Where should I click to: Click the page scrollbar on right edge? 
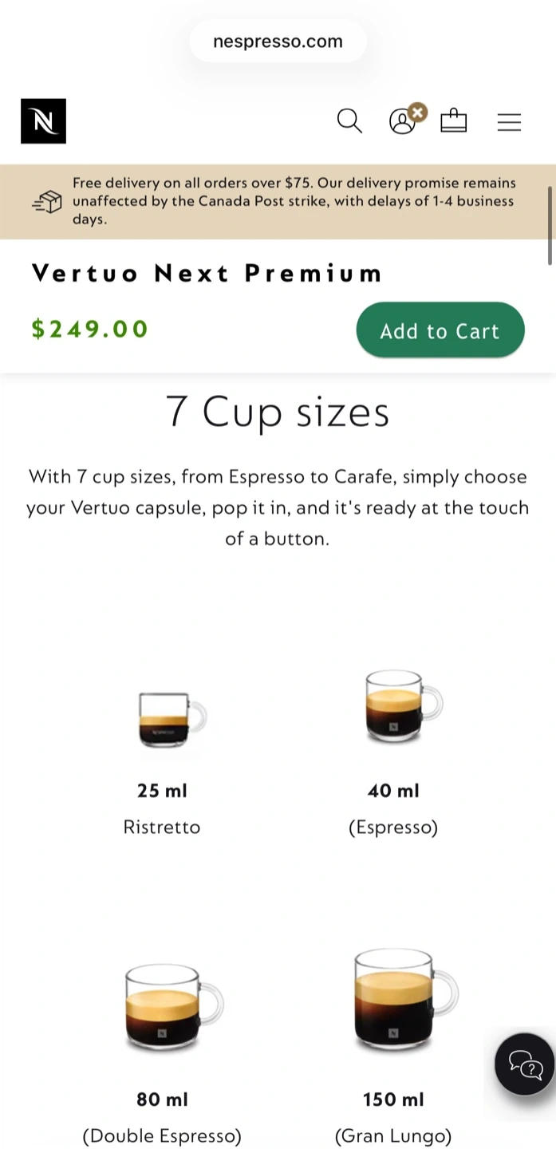click(x=550, y=225)
